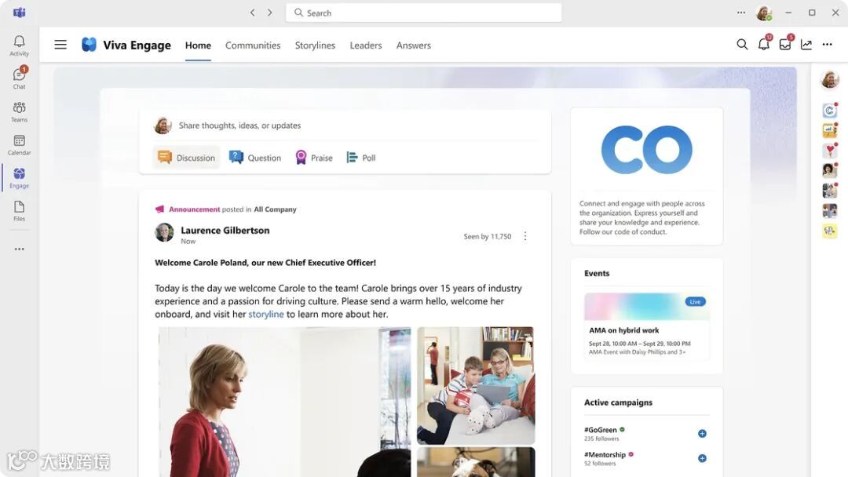Choose the Praise post type
This screenshot has height=477, width=848.
313,157
